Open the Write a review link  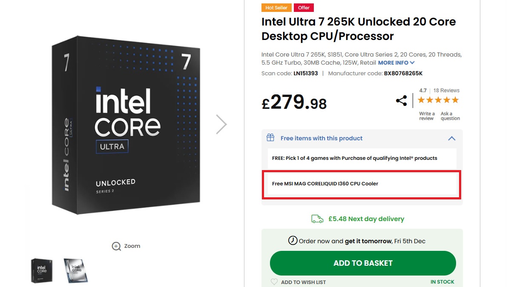427,116
